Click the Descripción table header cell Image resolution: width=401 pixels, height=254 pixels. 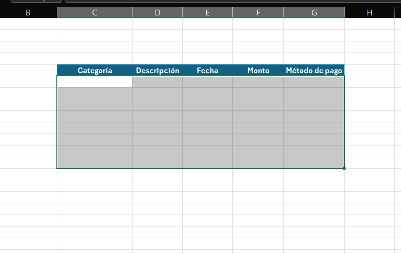click(x=157, y=70)
